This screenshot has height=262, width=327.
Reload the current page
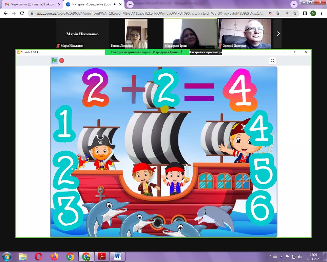coord(22,13)
